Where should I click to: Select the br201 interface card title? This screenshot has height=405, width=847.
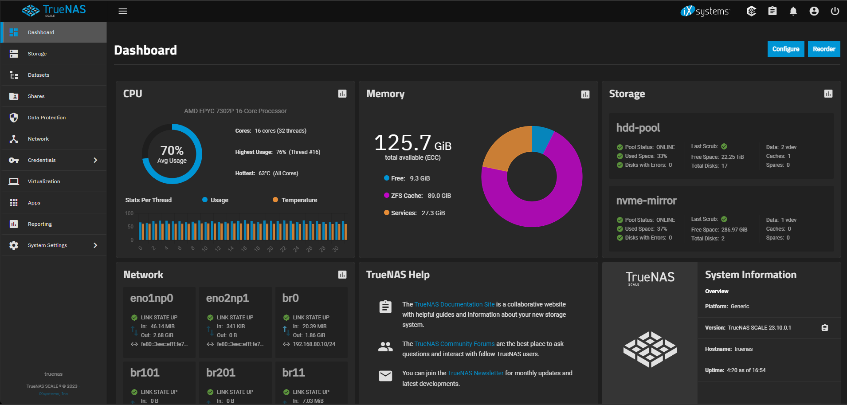(221, 373)
